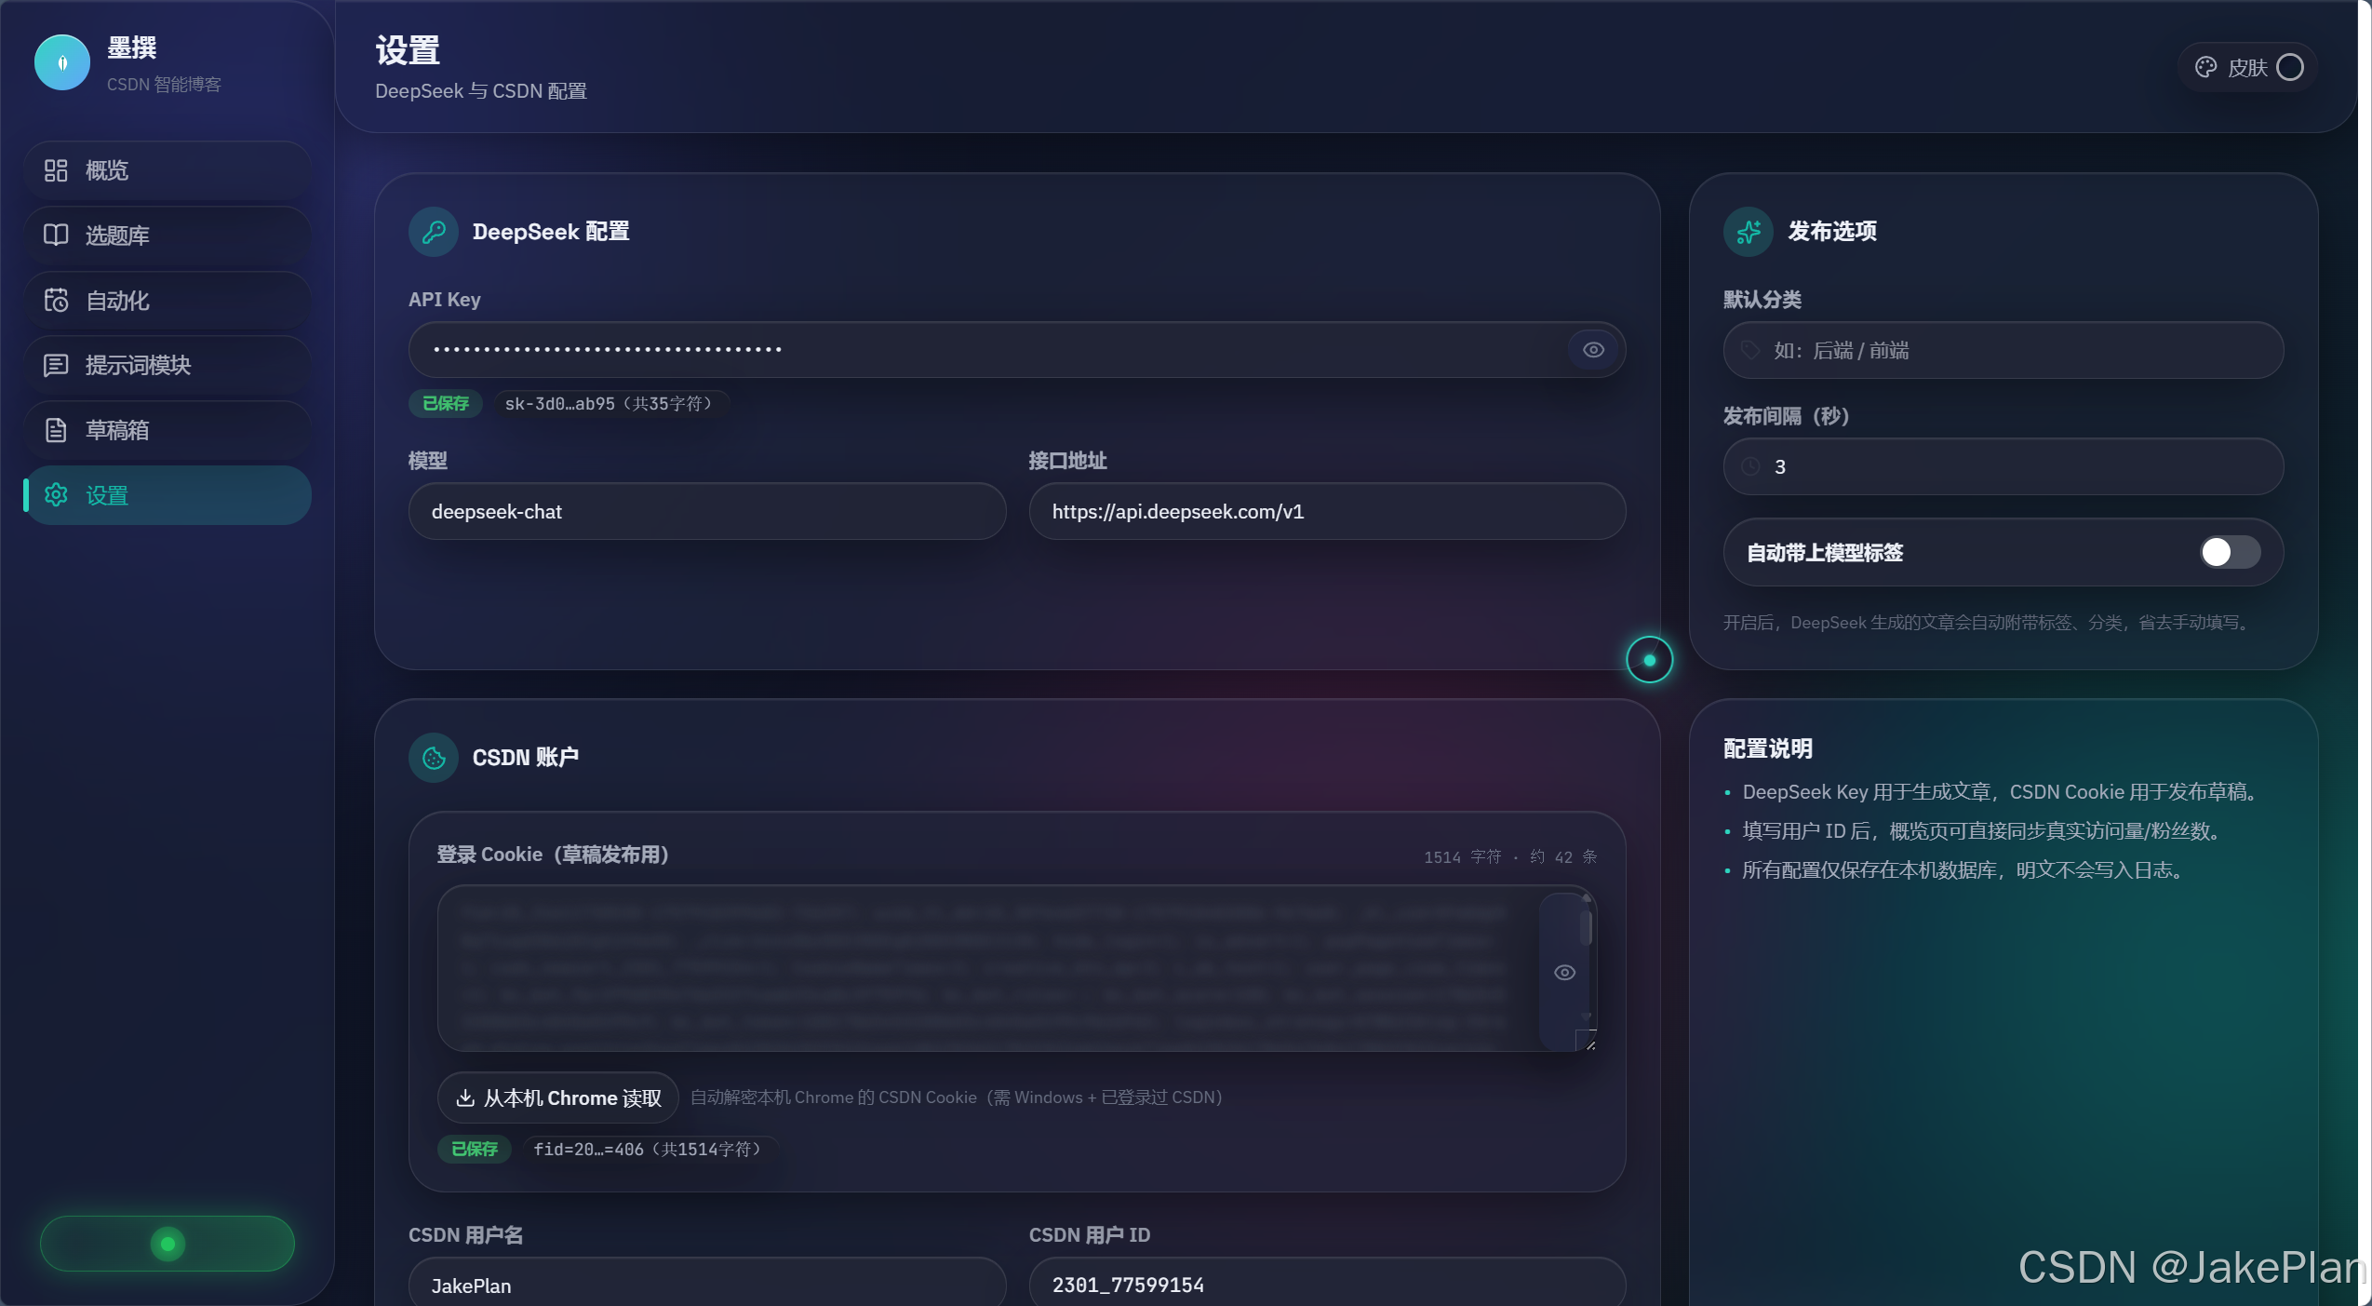The width and height of the screenshot is (2372, 1306).
Task: Click the 自动解密本机 Chrome hint text
Action: [x=957, y=1098]
